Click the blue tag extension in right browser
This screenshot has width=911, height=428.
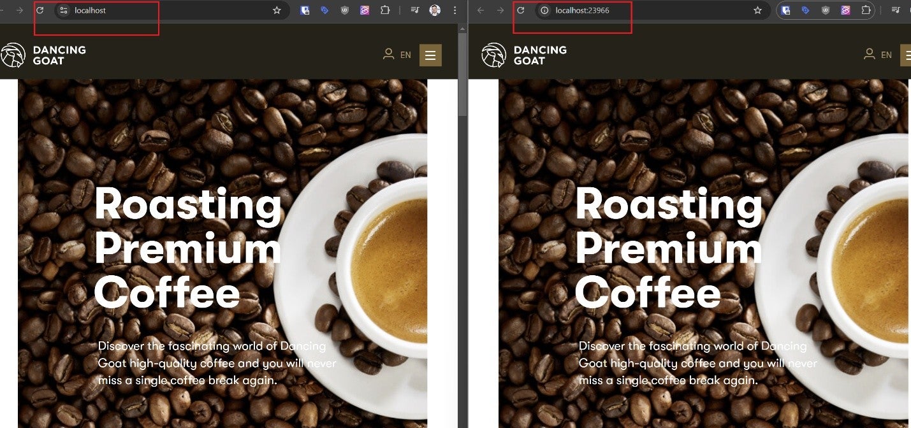click(x=806, y=10)
